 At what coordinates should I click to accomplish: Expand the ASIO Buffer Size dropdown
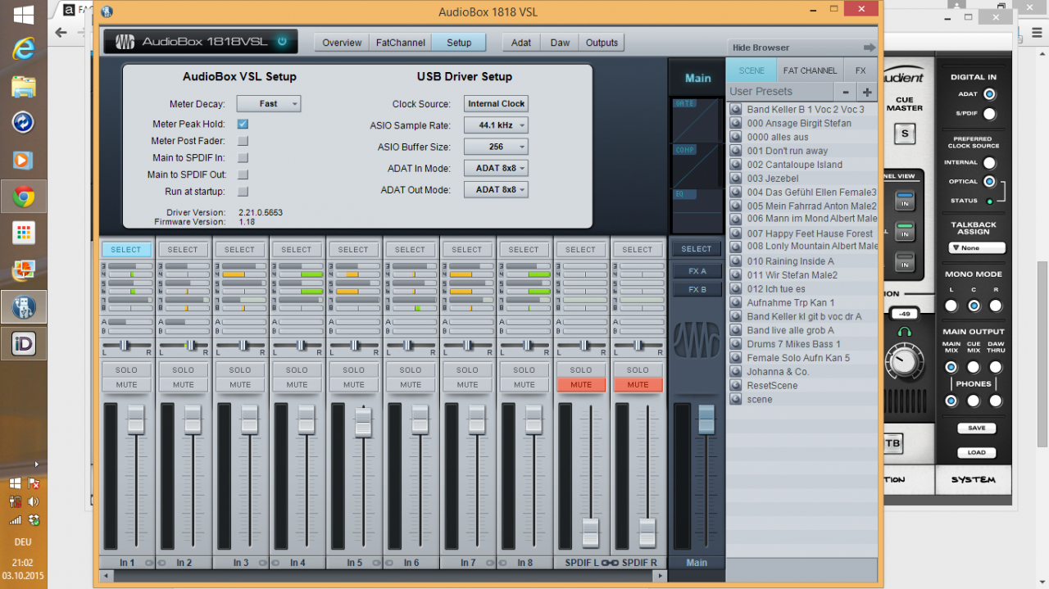point(496,147)
